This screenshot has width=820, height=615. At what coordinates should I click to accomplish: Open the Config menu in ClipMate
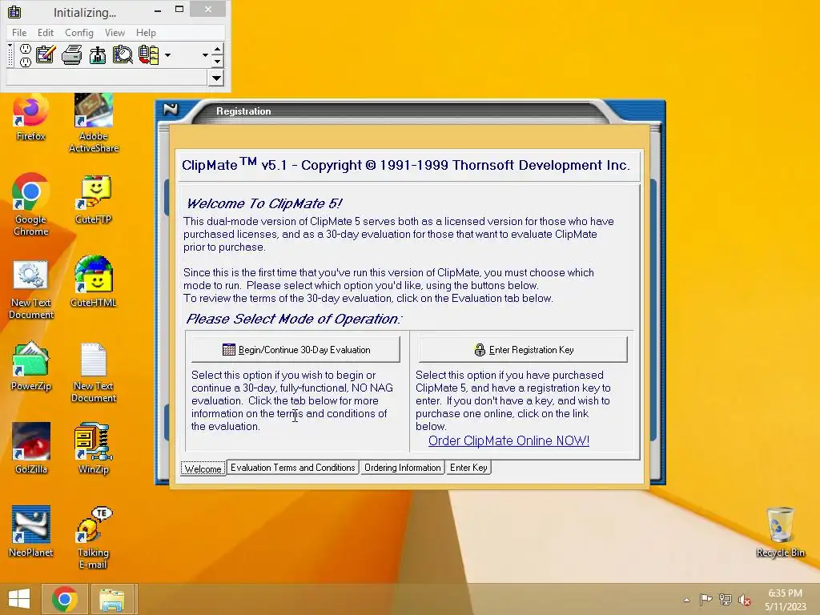point(79,32)
